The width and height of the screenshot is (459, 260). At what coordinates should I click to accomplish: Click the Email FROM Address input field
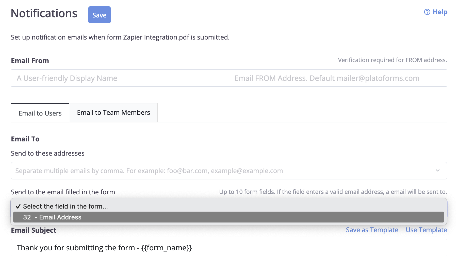click(338, 78)
